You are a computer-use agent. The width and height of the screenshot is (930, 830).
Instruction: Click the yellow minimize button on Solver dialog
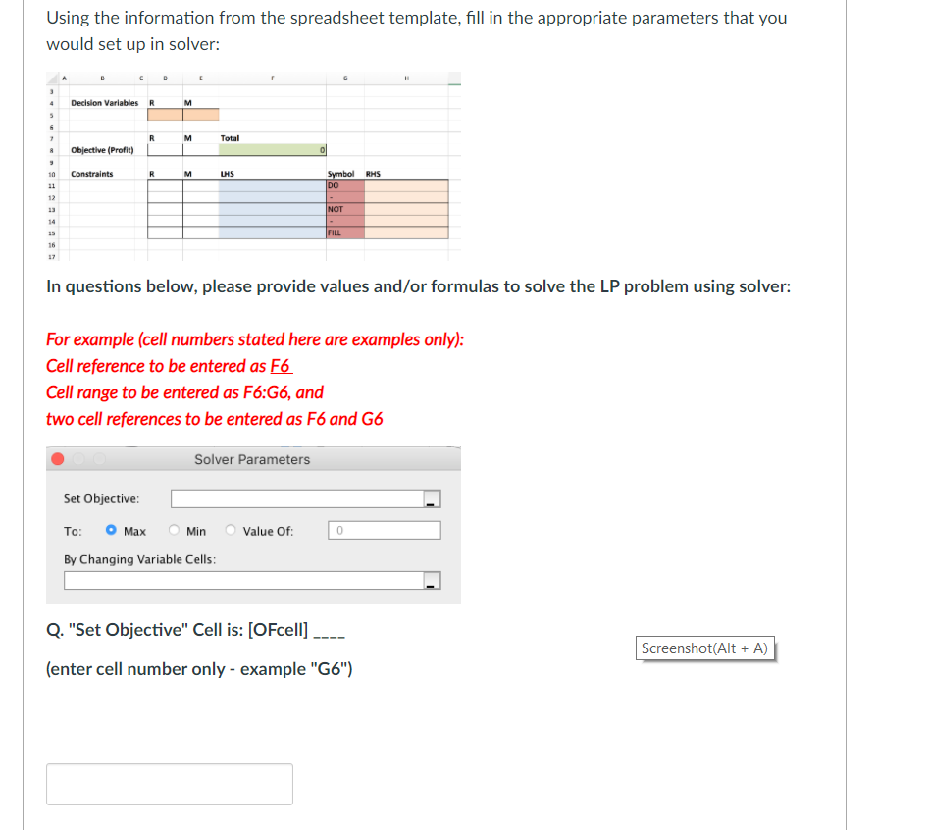[x=77, y=459]
